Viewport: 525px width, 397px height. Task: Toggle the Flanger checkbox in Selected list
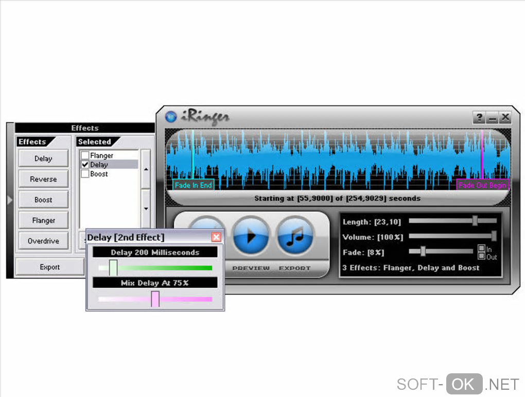pos(85,156)
